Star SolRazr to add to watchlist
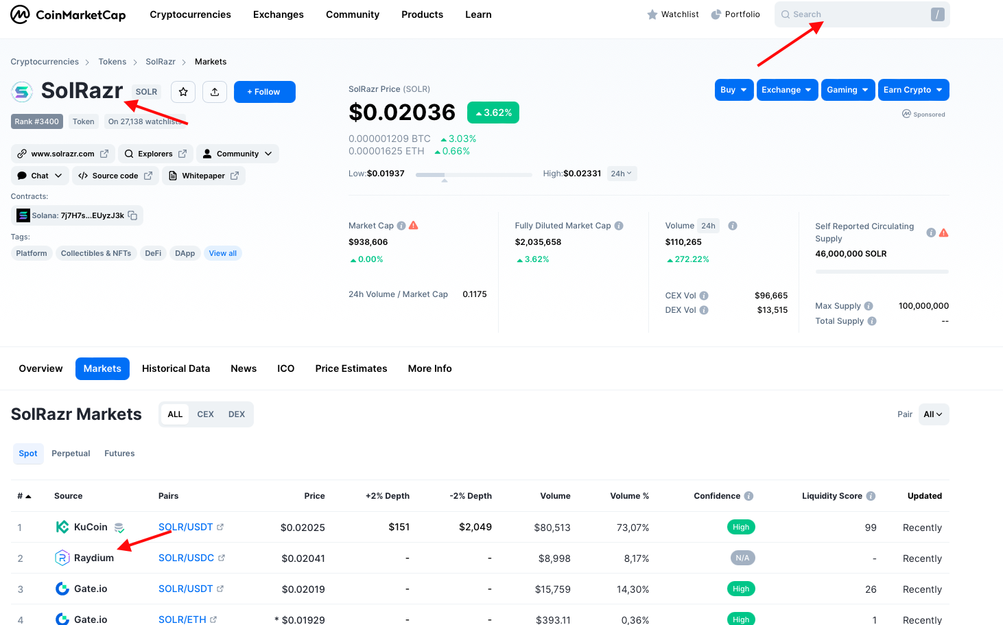1003x625 pixels. click(x=183, y=92)
